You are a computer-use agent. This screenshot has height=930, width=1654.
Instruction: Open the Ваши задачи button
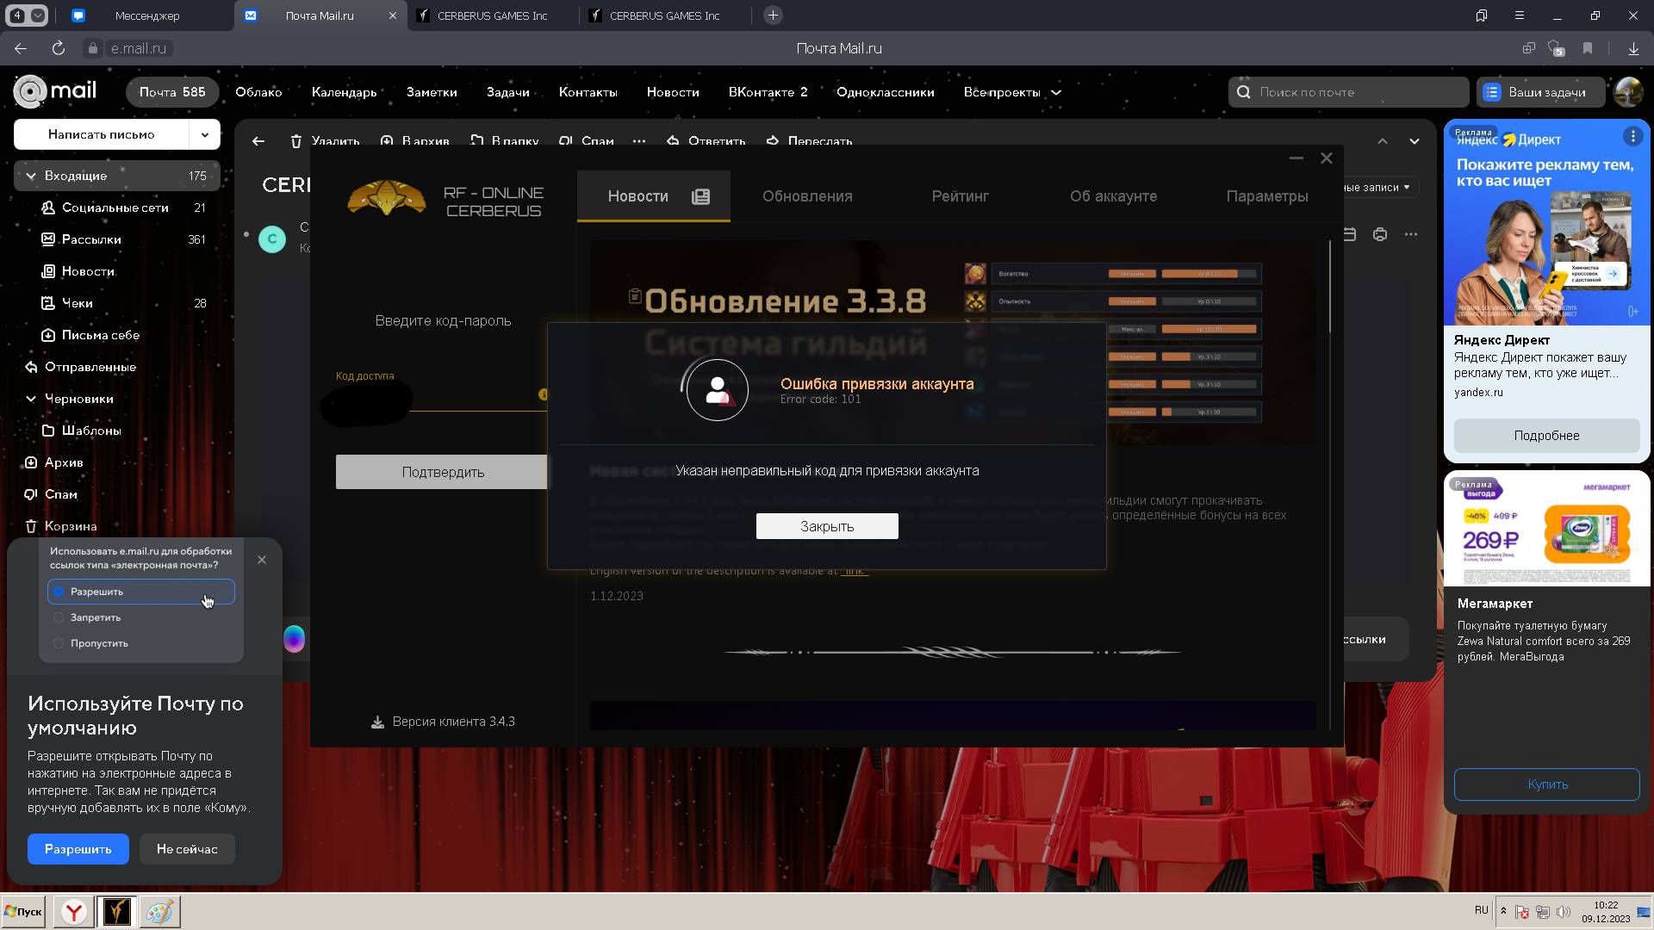(1540, 92)
